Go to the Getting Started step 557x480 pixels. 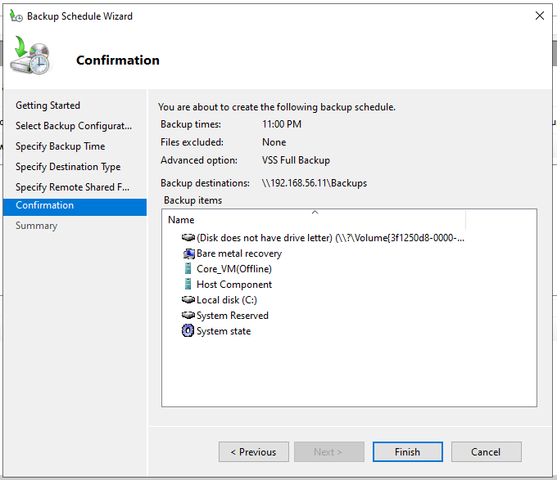click(x=48, y=105)
